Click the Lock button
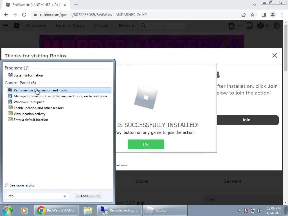The width and height of the screenshot is (288, 216). pos(84,196)
